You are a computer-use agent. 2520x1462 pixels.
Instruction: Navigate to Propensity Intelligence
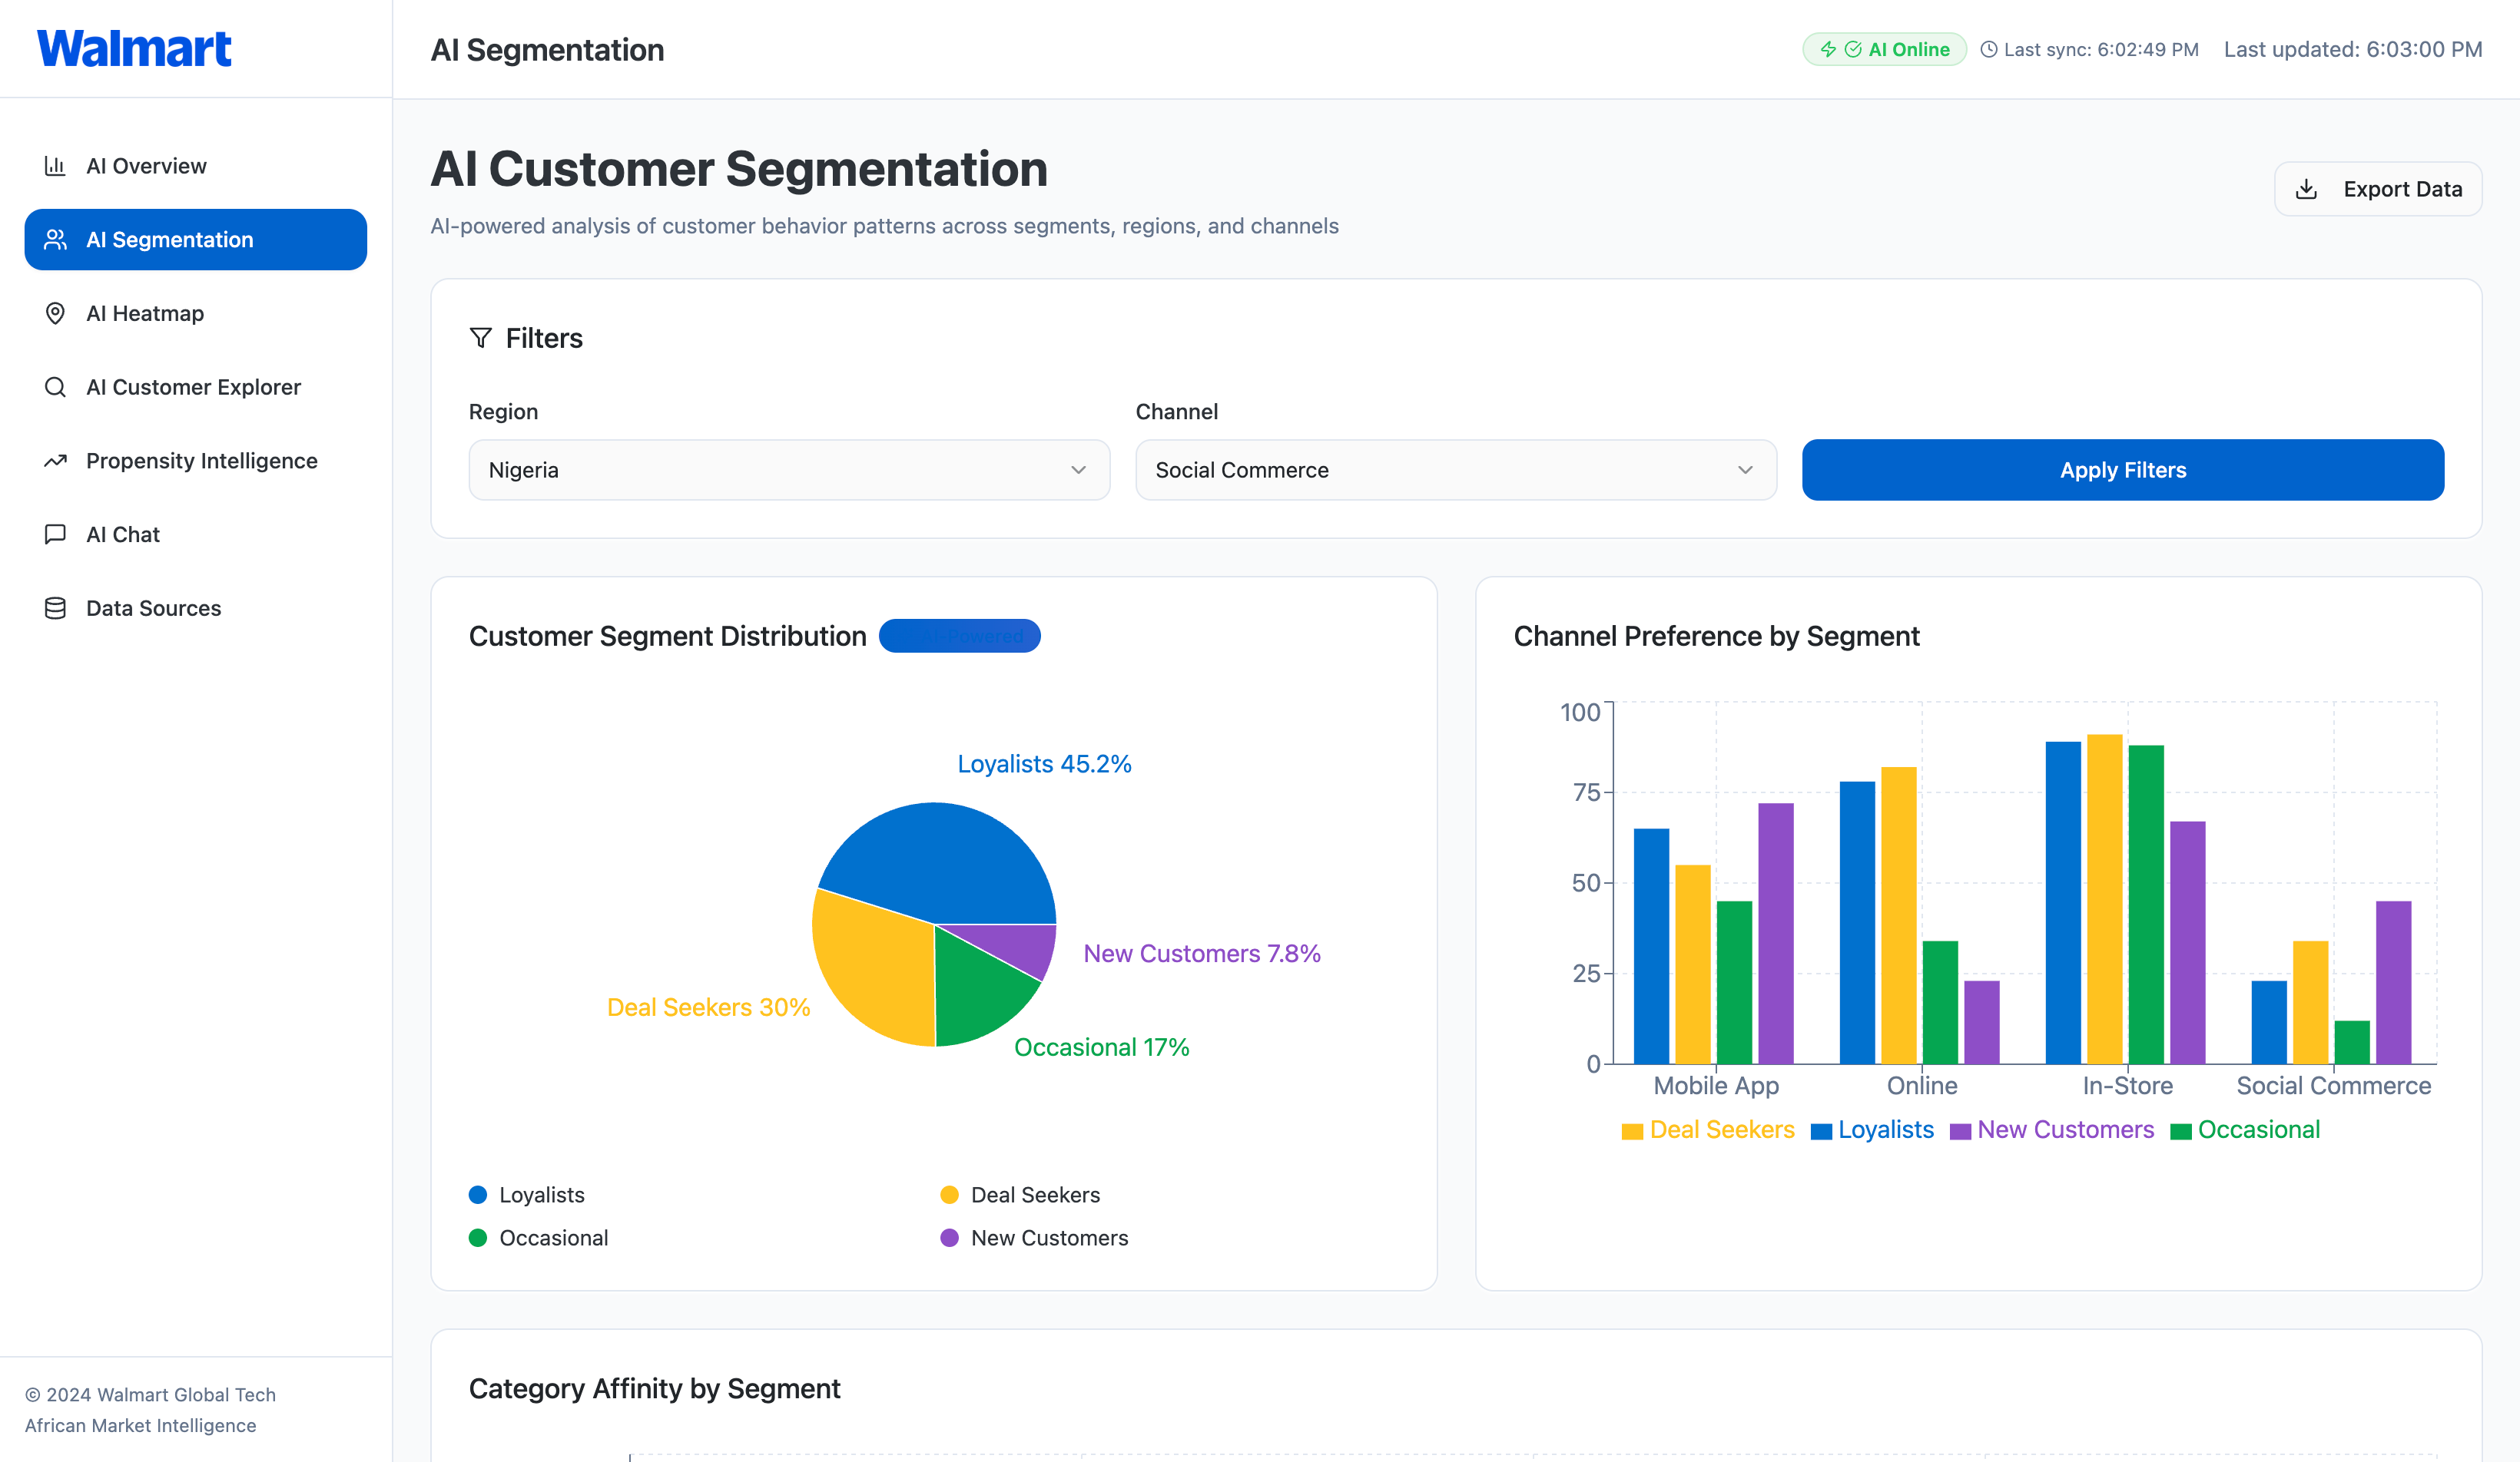196,461
